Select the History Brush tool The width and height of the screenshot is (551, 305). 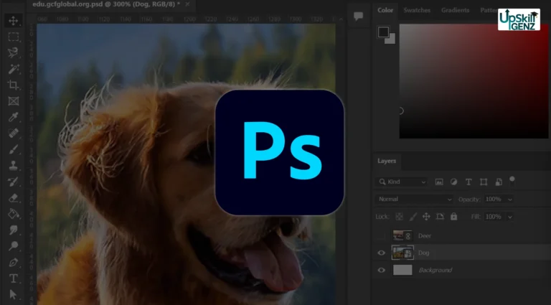click(14, 182)
